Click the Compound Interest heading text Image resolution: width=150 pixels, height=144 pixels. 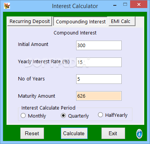[75, 33]
